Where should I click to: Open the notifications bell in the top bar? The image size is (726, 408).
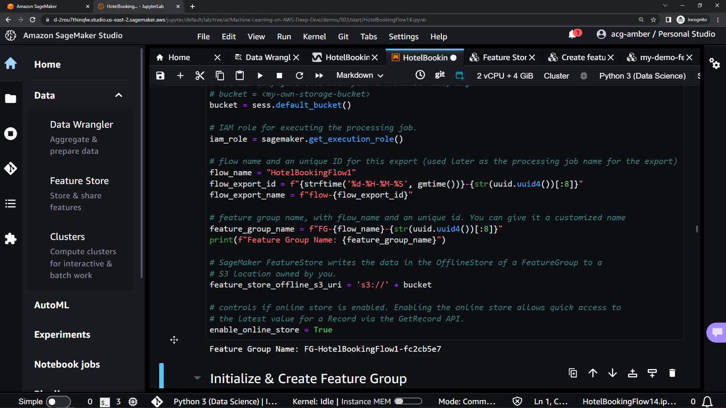pyautogui.click(x=572, y=34)
